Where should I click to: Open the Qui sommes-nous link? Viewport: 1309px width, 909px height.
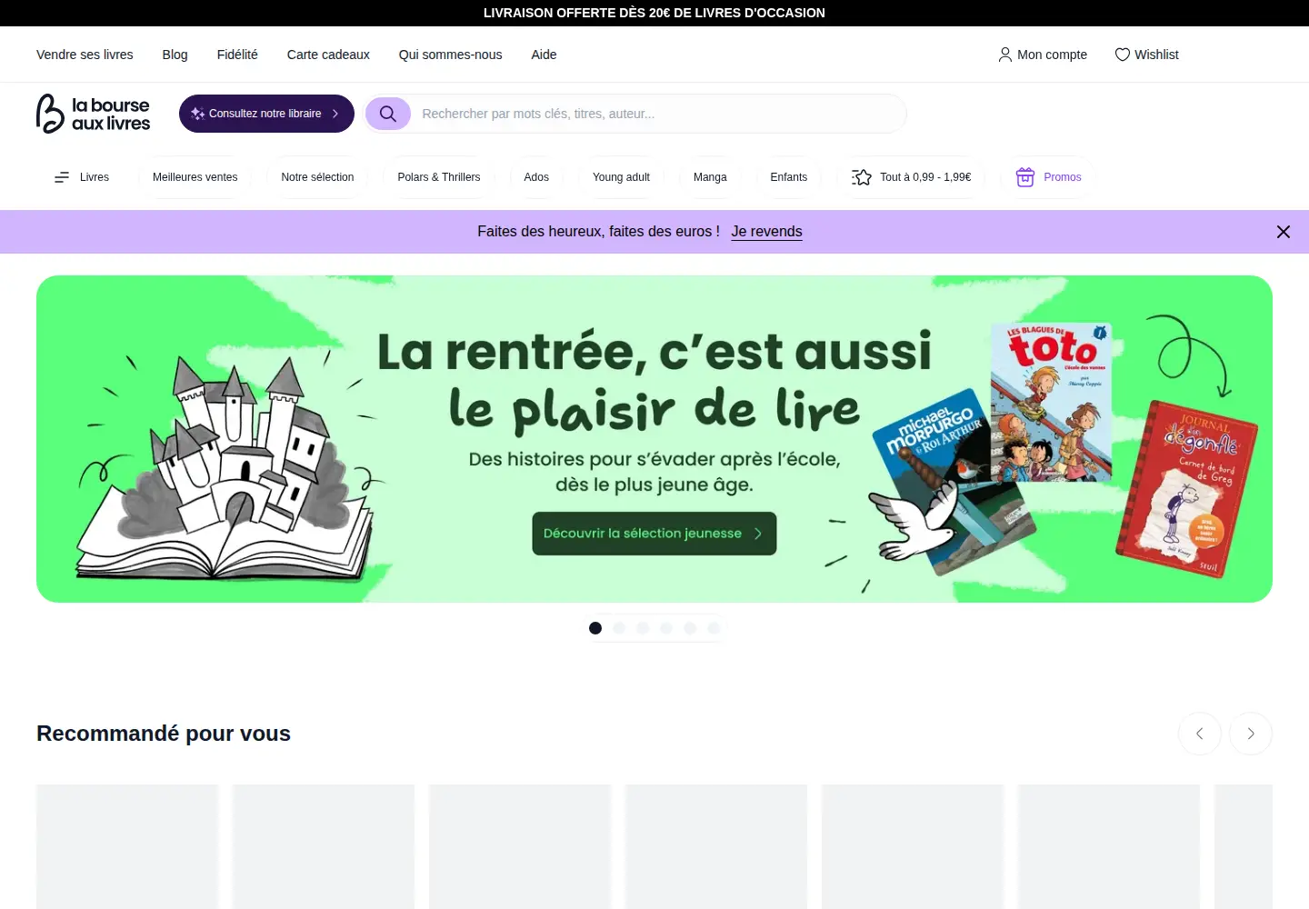pos(450,55)
